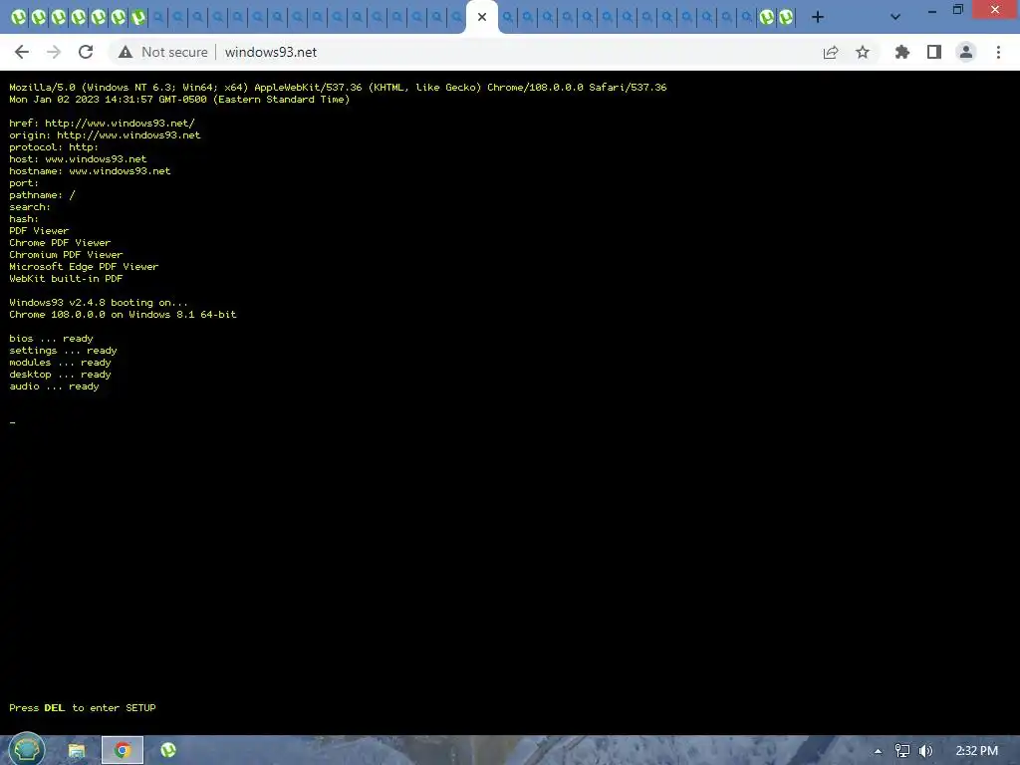Open File Explorer from the taskbar
1020x765 pixels.
click(x=77, y=751)
